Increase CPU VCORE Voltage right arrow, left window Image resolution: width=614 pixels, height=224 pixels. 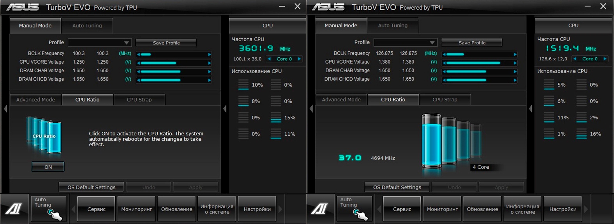[209, 63]
